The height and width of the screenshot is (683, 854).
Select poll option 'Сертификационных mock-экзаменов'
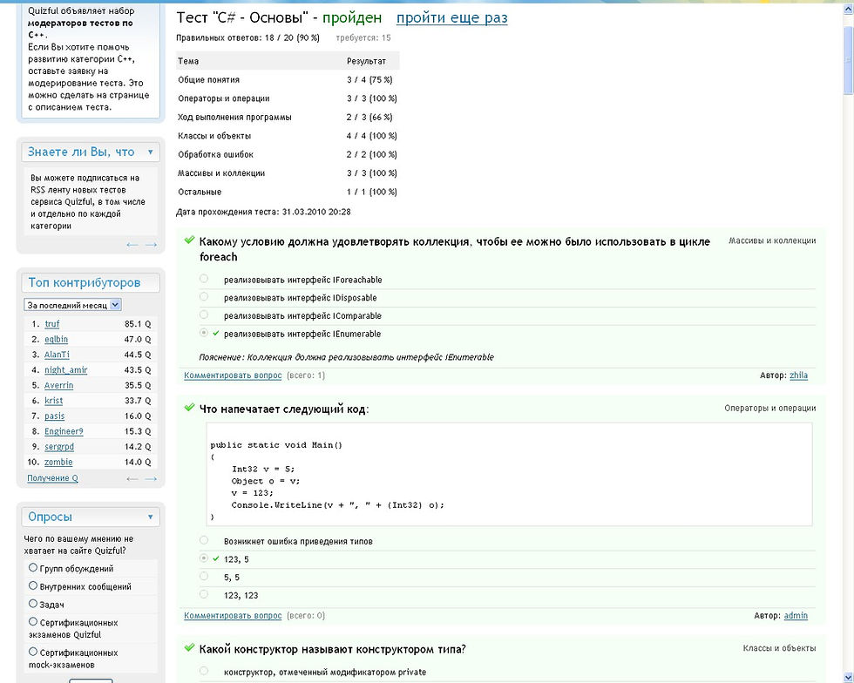click(33, 652)
